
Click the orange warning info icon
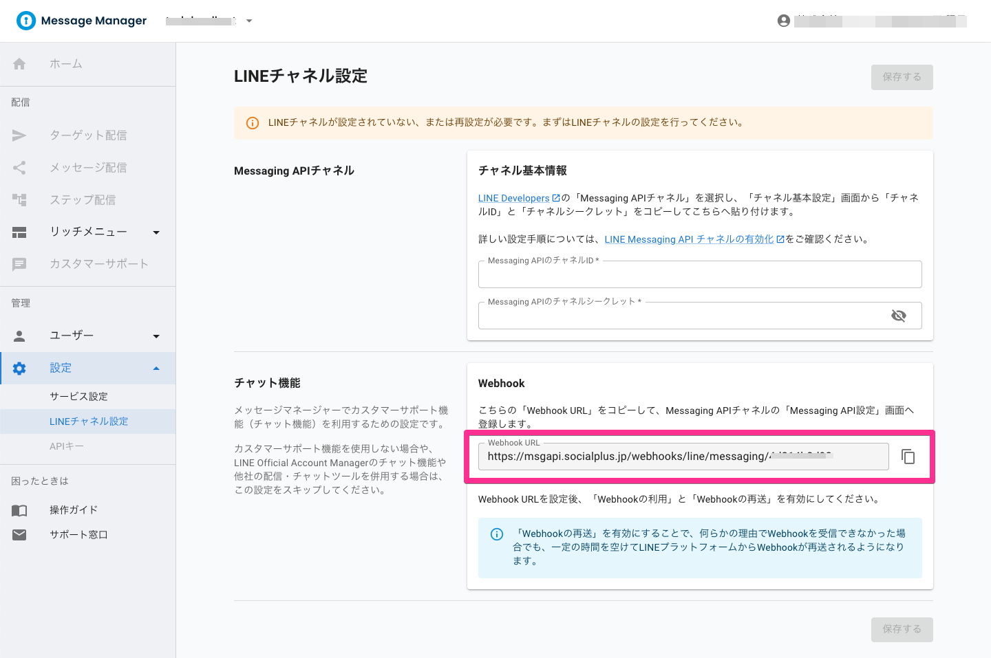click(253, 123)
